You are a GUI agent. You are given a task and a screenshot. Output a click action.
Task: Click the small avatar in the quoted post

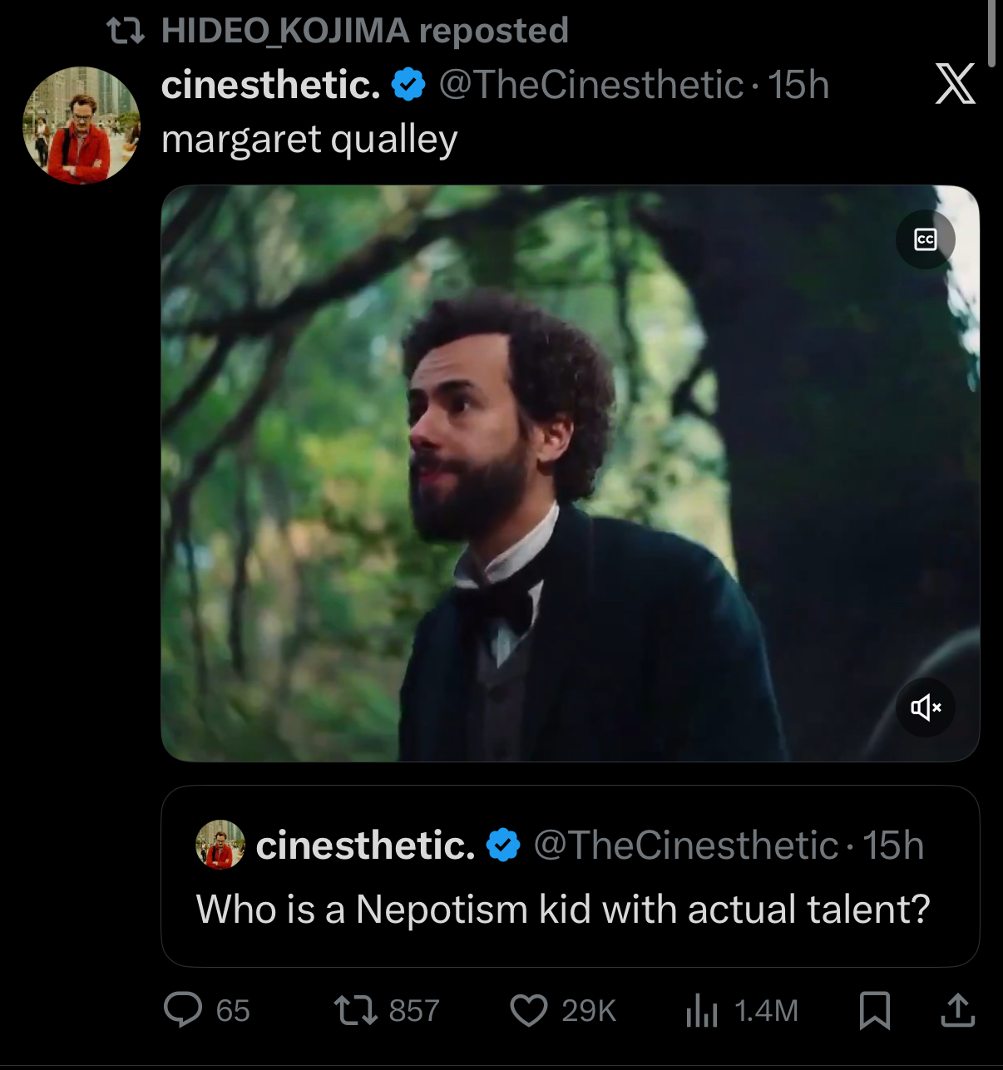220,845
